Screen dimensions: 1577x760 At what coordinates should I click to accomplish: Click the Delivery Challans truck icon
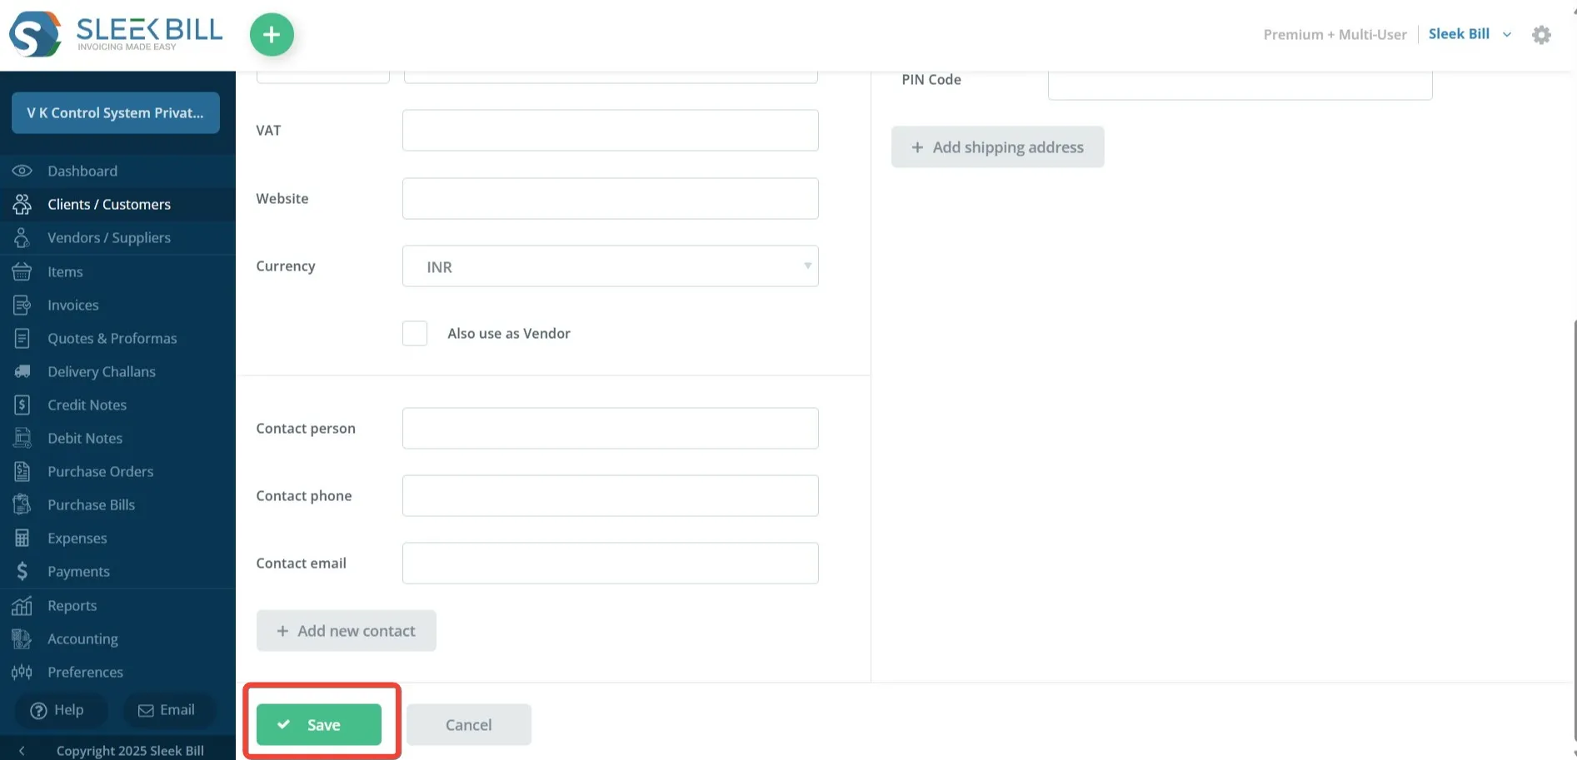coord(22,371)
